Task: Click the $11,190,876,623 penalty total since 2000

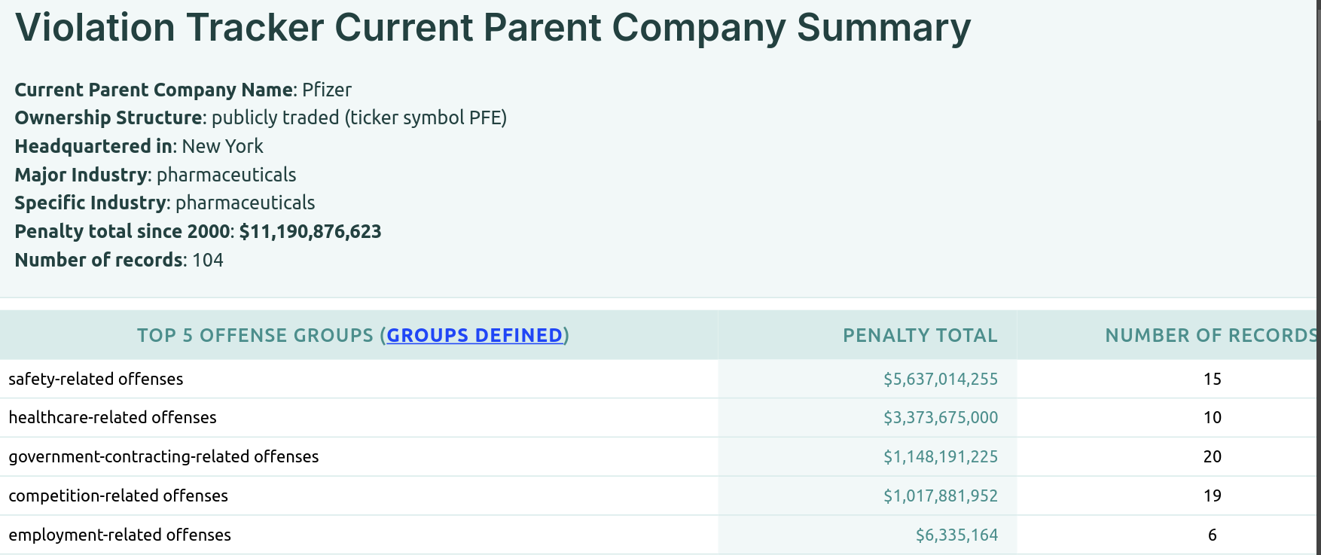Action: [x=310, y=231]
